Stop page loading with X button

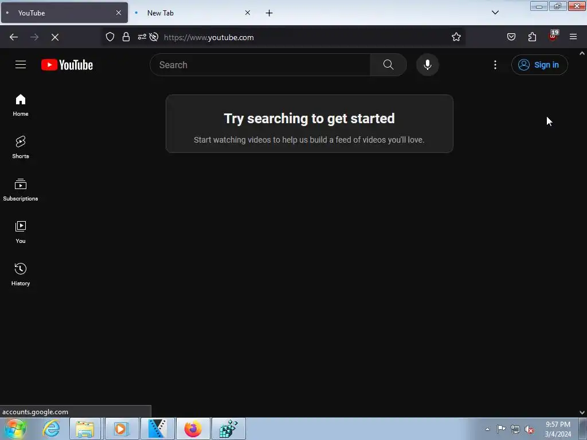click(x=55, y=37)
